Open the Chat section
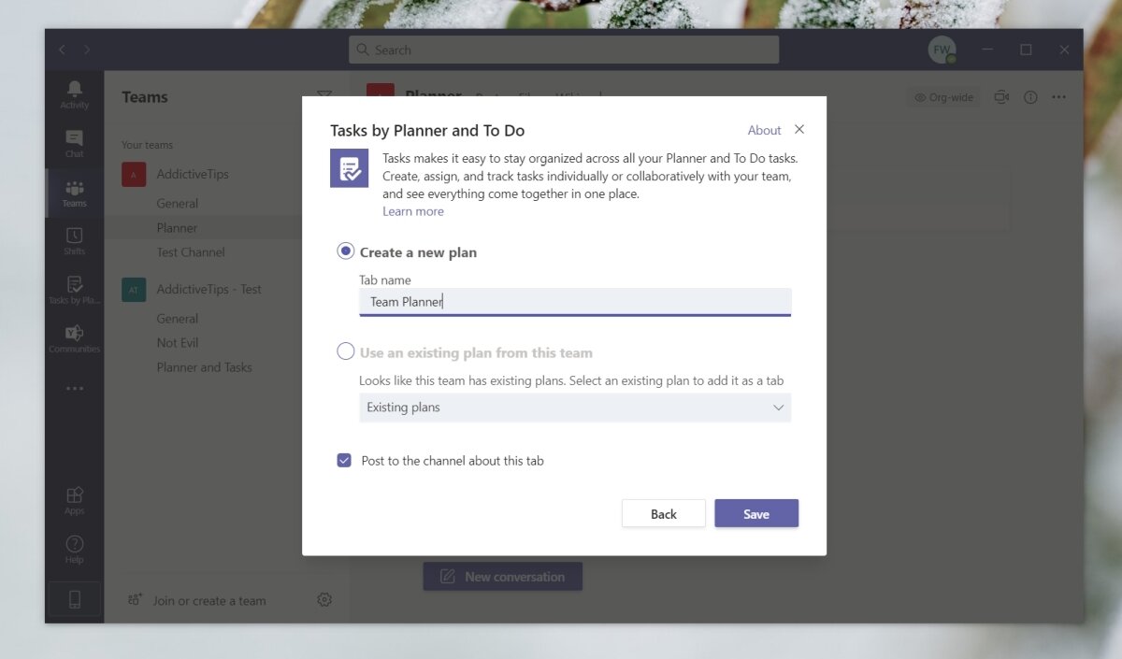Image resolution: width=1122 pixels, height=659 pixels. point(74,143)
